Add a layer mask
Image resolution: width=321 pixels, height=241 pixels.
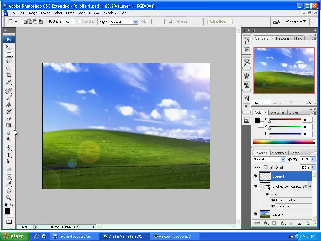pyautogui.click(x=274, y=223)
